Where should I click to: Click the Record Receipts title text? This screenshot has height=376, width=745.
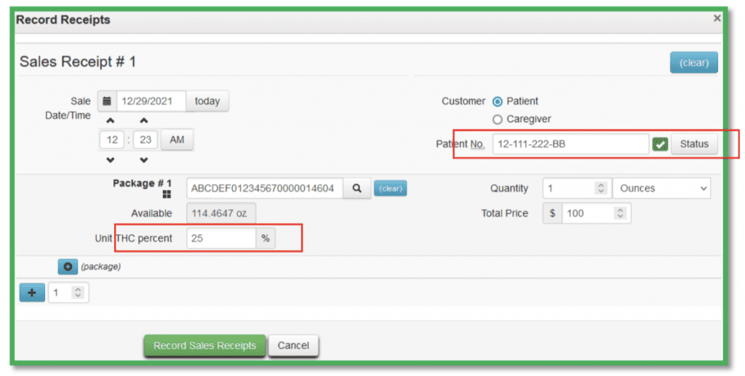point(63,20)
